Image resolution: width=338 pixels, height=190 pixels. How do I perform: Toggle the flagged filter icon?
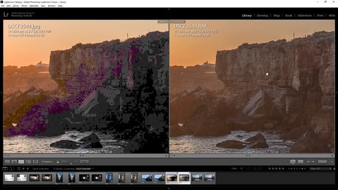coord(241,169)
